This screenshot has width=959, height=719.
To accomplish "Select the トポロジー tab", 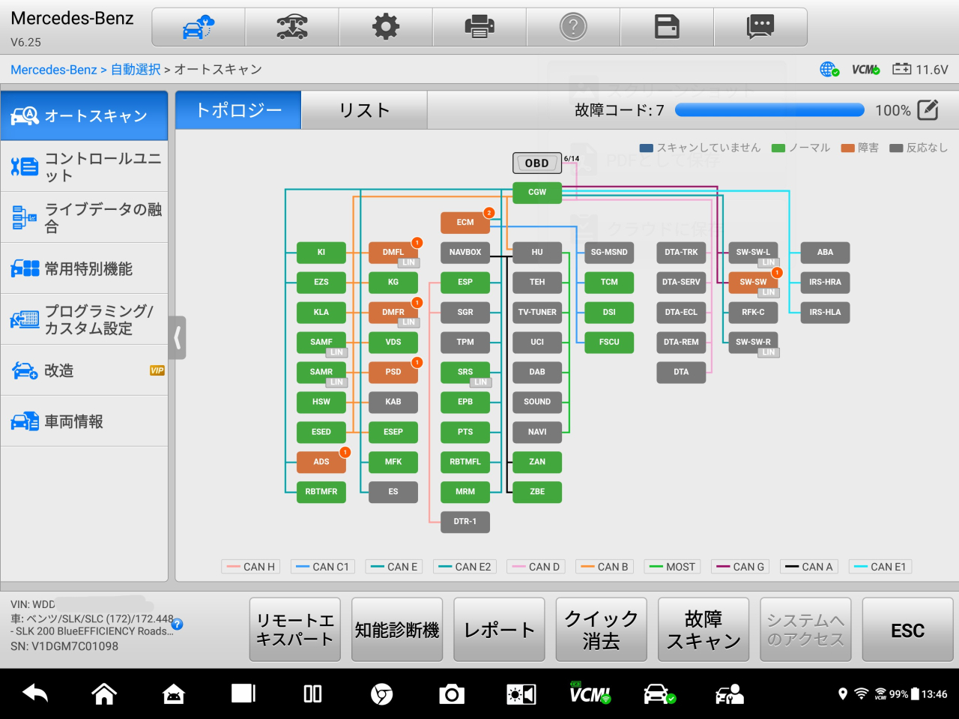I will (x=238, y=110).
